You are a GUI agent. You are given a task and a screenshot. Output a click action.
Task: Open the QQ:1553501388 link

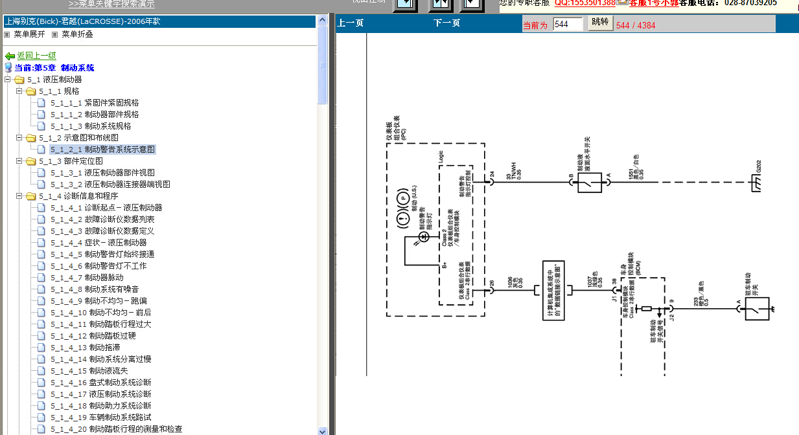[585, 3]
